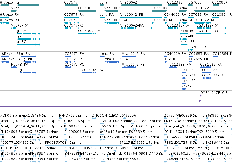The width and height of the screenshot is (232, 163).
Task: Click the CG14309-PA protein label
Action: (x=93, y=70)
